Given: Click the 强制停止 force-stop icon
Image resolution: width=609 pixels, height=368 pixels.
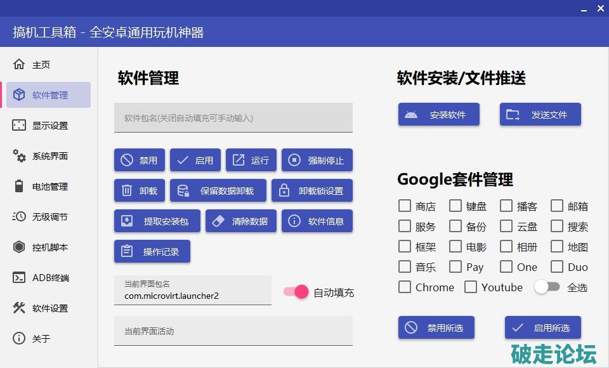Looking at the screenshot, I should point(294,161).
